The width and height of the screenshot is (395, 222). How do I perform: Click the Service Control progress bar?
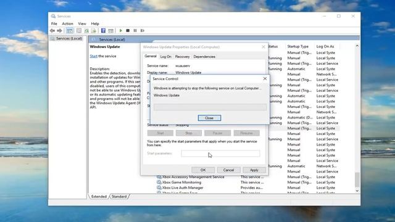coord(210,107)
